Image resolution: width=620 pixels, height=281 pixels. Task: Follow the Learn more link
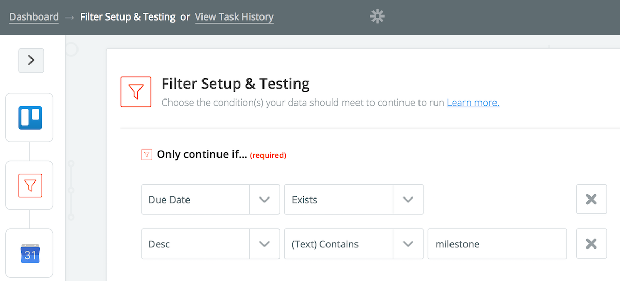473,103
